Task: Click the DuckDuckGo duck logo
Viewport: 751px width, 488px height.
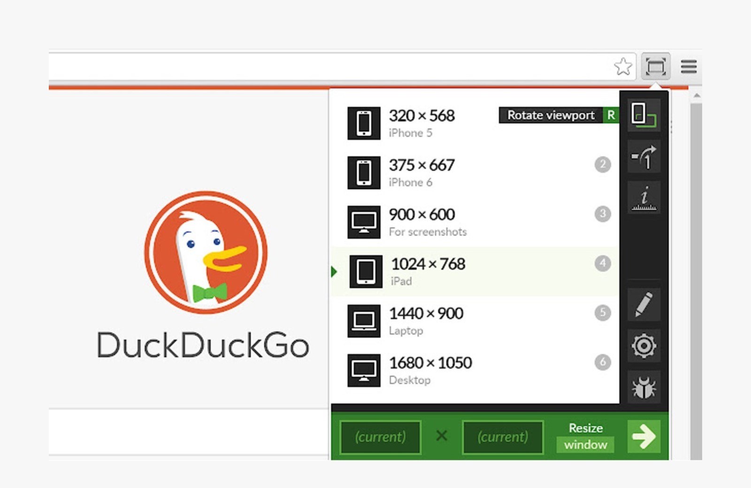Action: (x=206, y=252)
